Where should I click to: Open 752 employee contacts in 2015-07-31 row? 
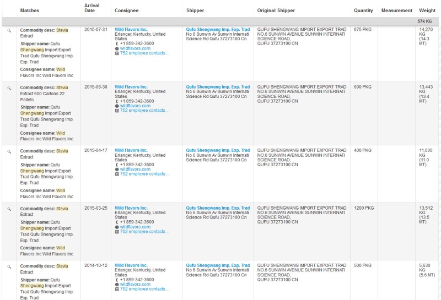144,53
